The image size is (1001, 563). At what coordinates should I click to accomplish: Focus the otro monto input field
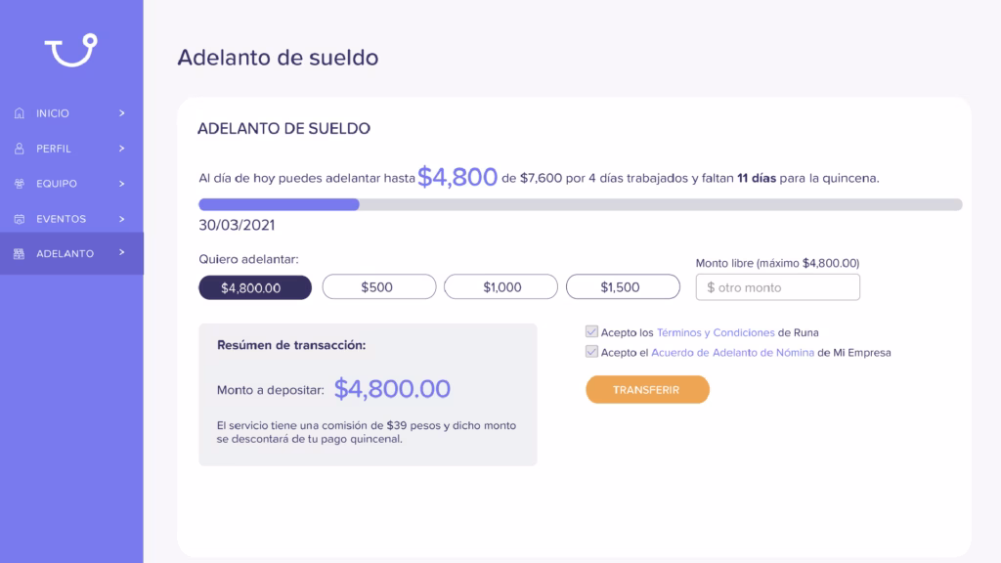coord(777,287)
